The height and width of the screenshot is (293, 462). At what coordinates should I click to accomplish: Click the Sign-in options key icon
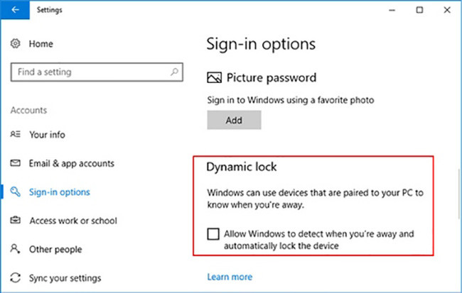(16, 192)
